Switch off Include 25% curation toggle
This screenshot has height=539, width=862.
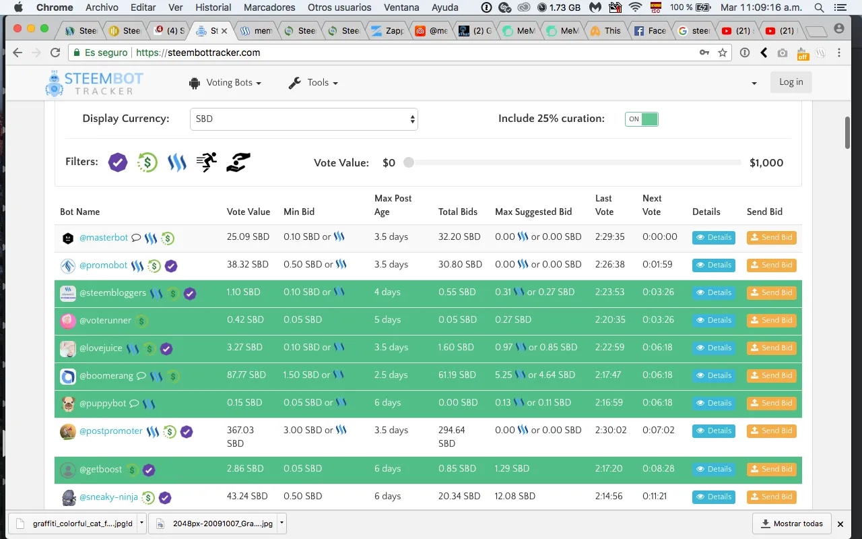pyautogui.click(x=641, y=119)
